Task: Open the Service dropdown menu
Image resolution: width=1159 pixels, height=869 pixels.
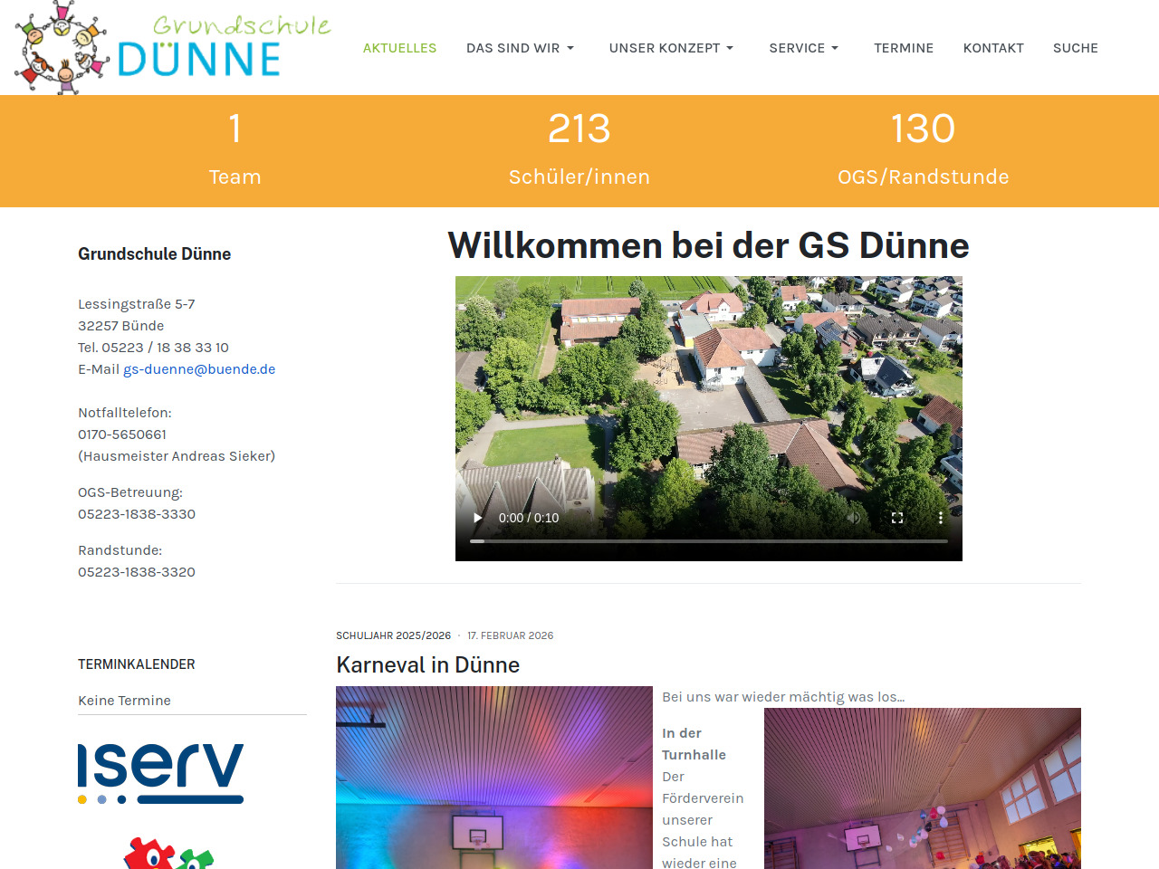Action: (x=803, y=48)
